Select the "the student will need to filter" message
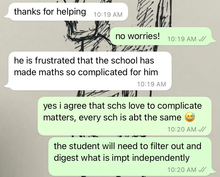Image resolution: width=220 pixels, height=177 pixels. pos(132,157)
